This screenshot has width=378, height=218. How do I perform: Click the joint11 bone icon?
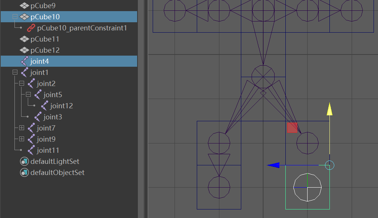tap(30, 150)
